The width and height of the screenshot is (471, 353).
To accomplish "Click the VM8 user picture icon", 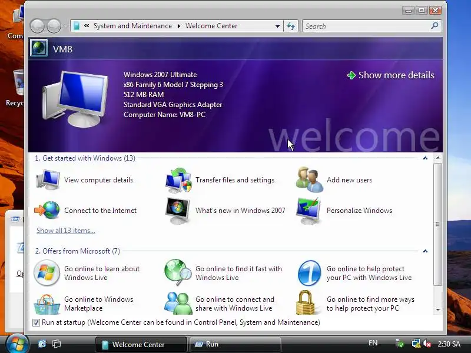I will (39, 48).
